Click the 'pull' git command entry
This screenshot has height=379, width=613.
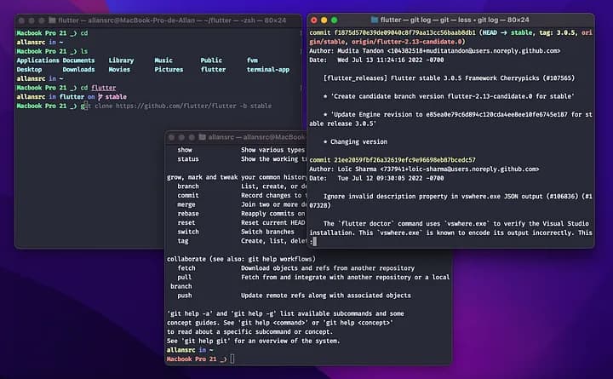pos(185,278)
